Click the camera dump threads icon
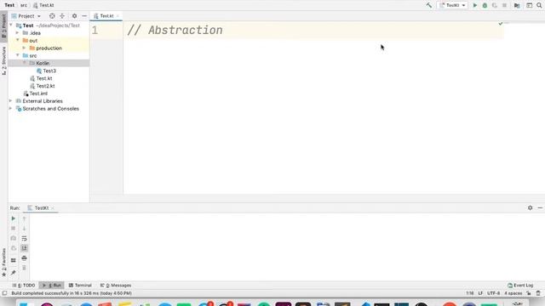The height and width of the screenshot is (306, 545). pos(14,238)
